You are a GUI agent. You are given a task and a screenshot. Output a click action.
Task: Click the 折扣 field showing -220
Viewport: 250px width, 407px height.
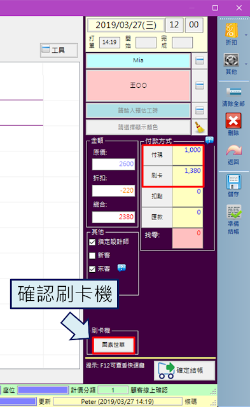pyautogui.click(x=113, y=191)
